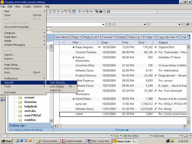Open the cursuri folder

pyautogui.click(x=29, y=97)
